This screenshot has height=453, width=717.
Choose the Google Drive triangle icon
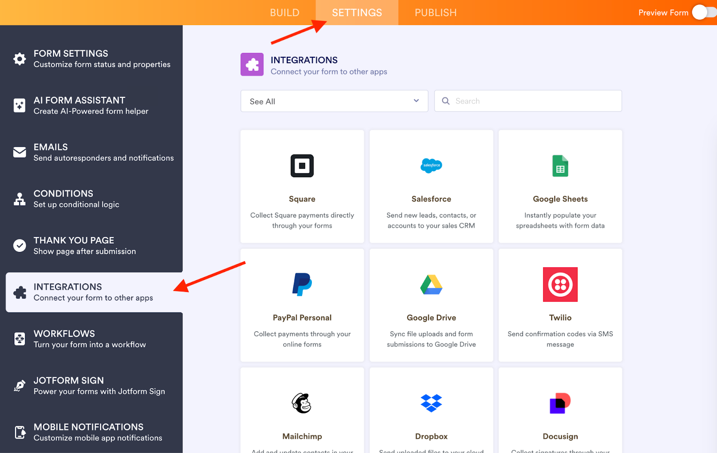[x=431, y=284]
